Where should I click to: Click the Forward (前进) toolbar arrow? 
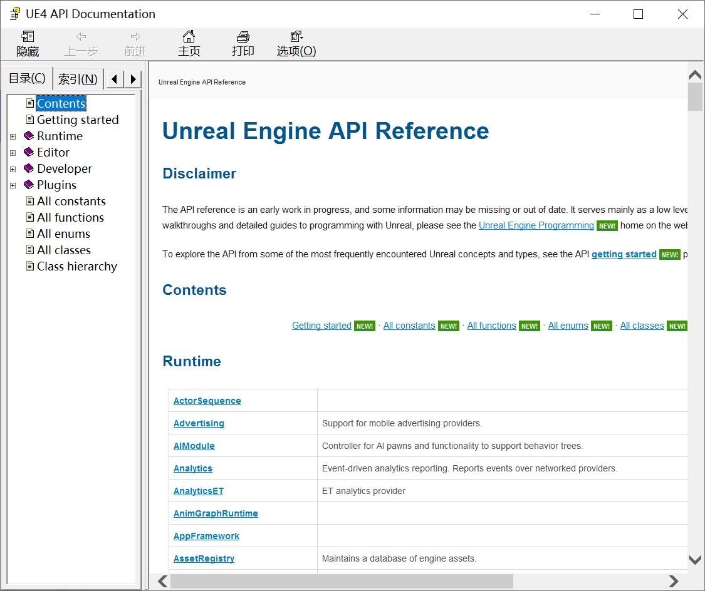click(135, 37)
